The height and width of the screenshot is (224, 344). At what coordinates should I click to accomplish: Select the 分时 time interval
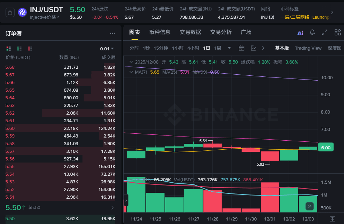point(134,48)
